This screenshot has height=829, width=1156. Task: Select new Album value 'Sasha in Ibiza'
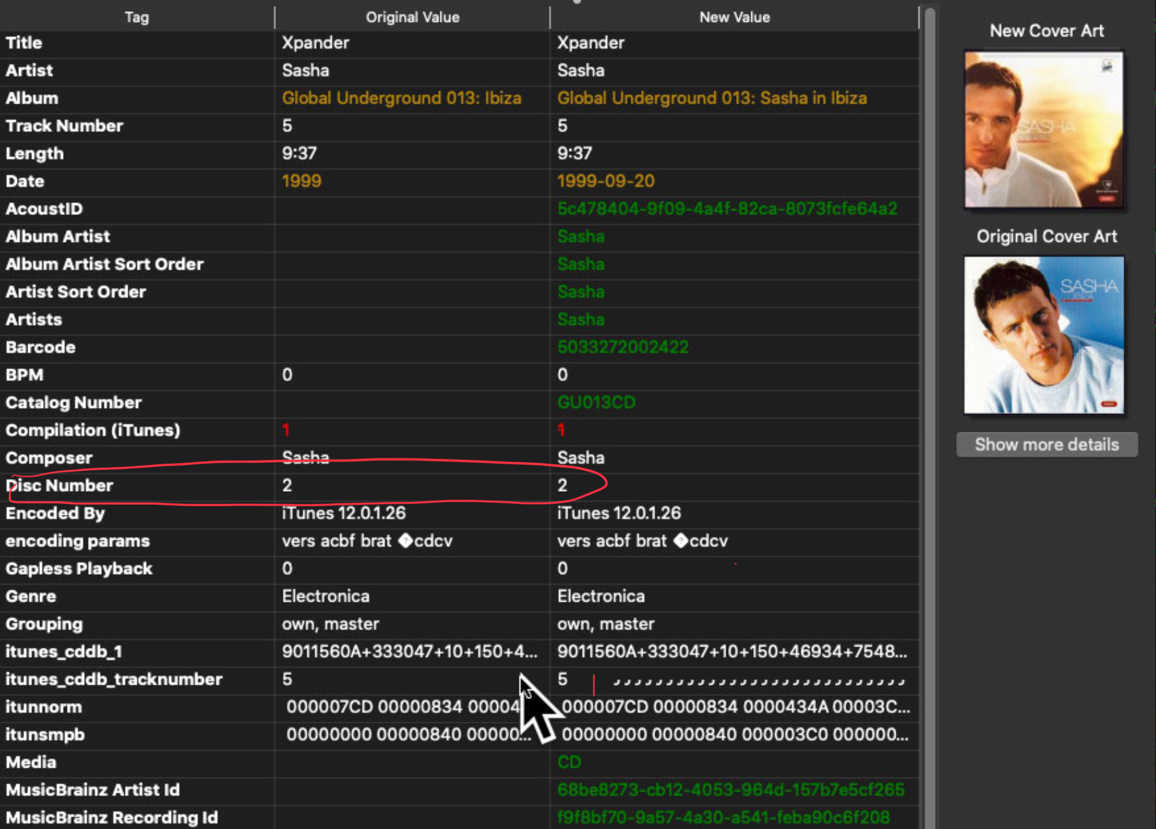711,98
